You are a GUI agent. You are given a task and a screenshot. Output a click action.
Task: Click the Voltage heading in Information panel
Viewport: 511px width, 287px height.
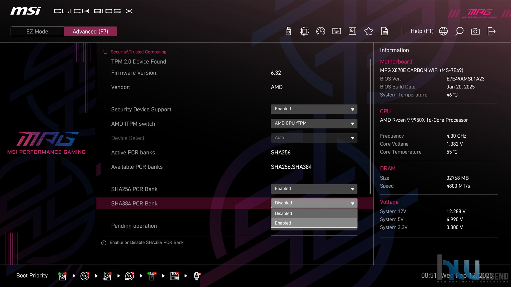click(389, 202)
